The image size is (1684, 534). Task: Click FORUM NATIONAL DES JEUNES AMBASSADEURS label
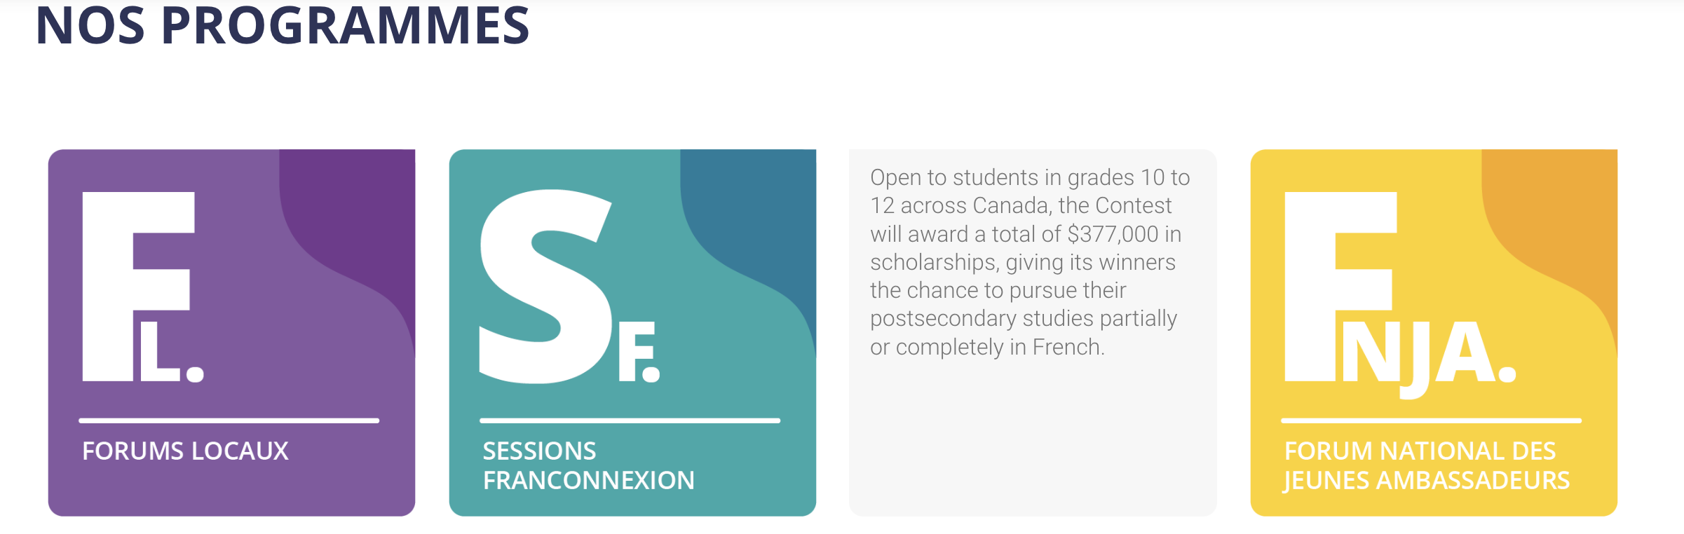(x=1426, y=465)
